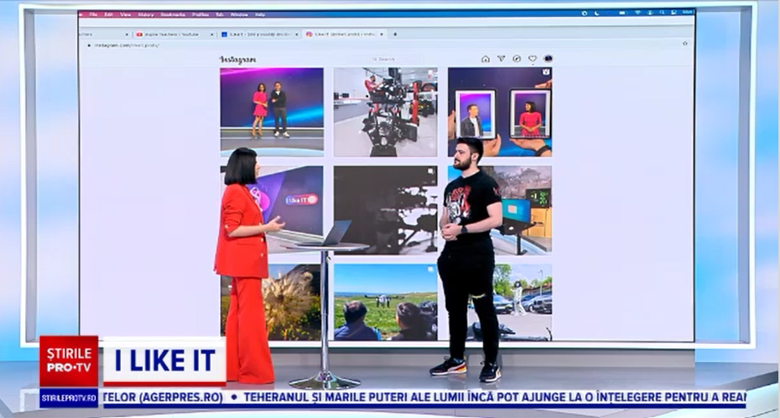Viewport: 780px width, 418px height.
Task: Open the Profiles menu
Action: coord(201,15)
